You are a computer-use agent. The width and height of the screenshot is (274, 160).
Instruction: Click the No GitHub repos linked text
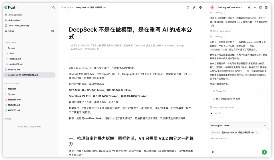[29, 127]
